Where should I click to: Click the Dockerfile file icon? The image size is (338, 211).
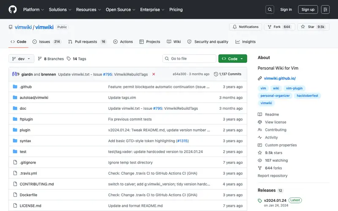[x=15, y=195]
